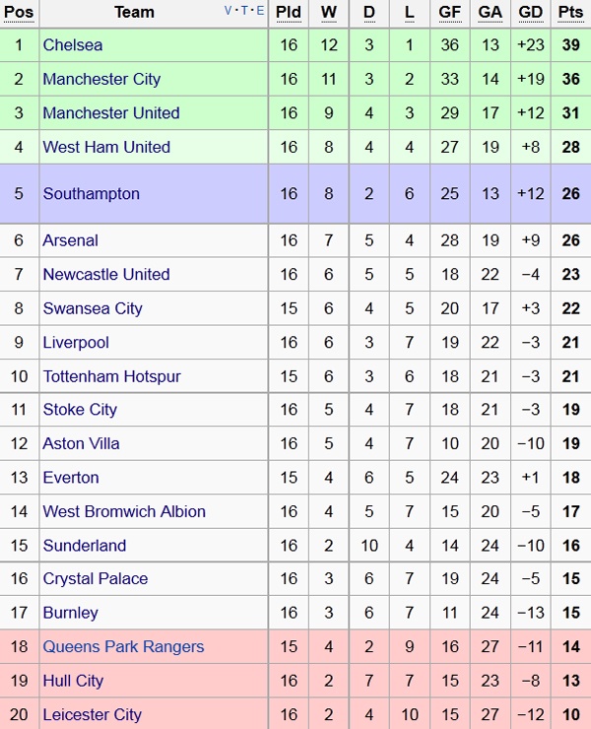Select the Manchester United link
This screenshot has width=591, height=729.
111,113
